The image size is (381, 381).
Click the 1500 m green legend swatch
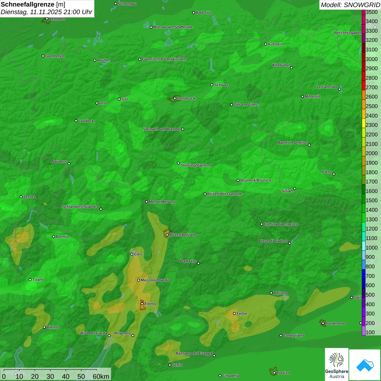(364, 199)
